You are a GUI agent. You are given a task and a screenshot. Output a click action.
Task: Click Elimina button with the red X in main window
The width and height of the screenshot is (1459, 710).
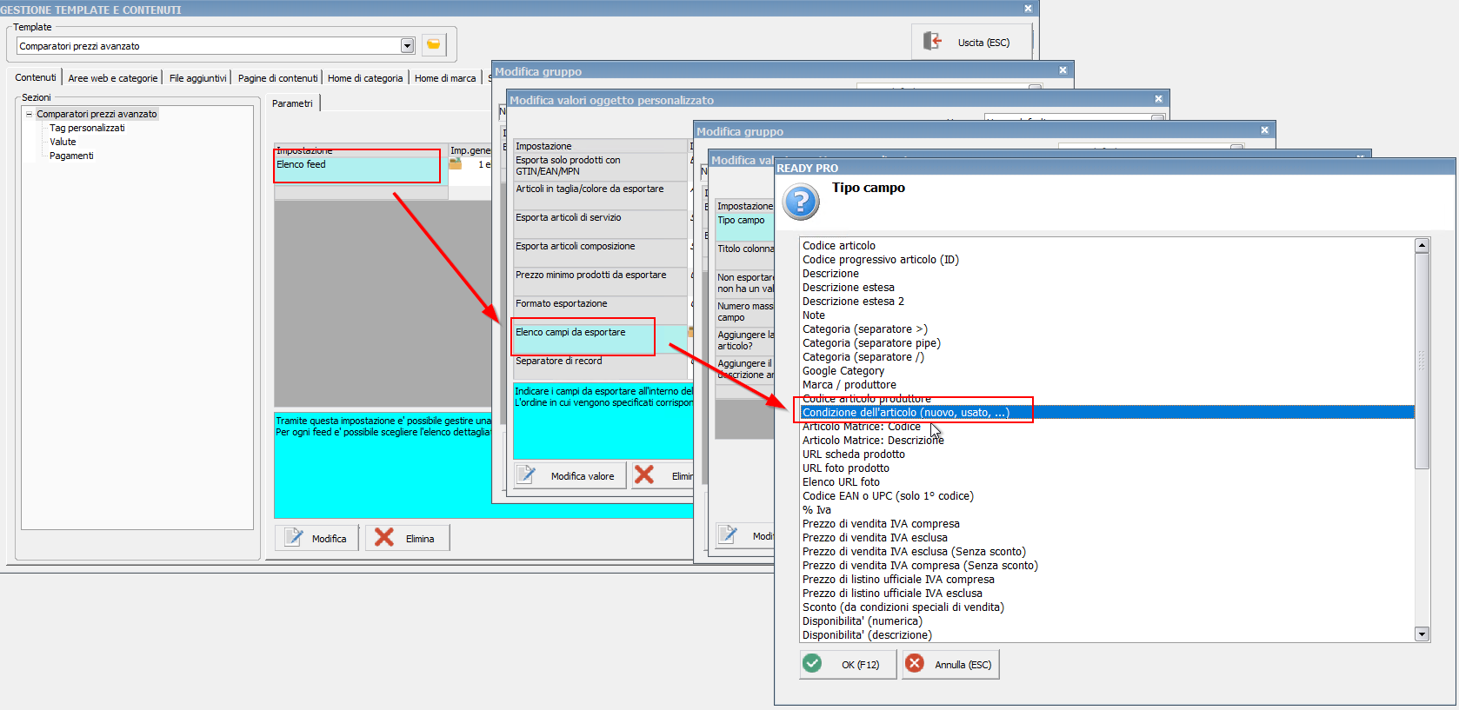(x=407, y=539)
